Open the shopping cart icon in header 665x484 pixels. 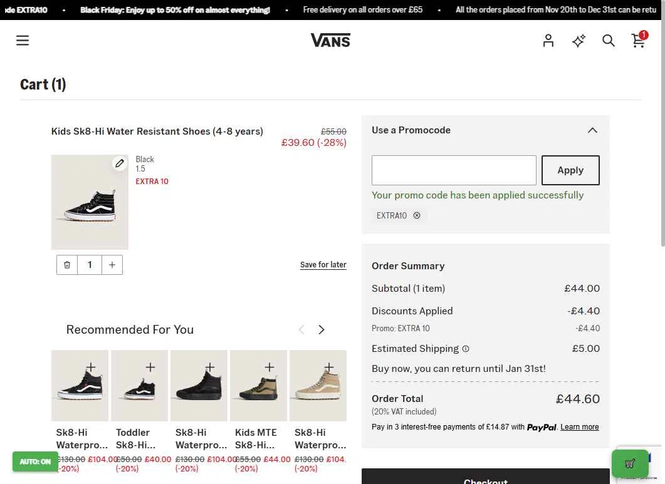(639, 40)
